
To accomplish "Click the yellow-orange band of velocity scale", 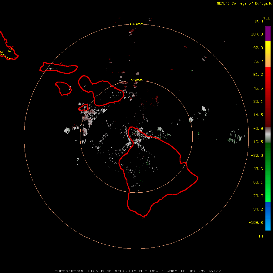I will point(268,54).
